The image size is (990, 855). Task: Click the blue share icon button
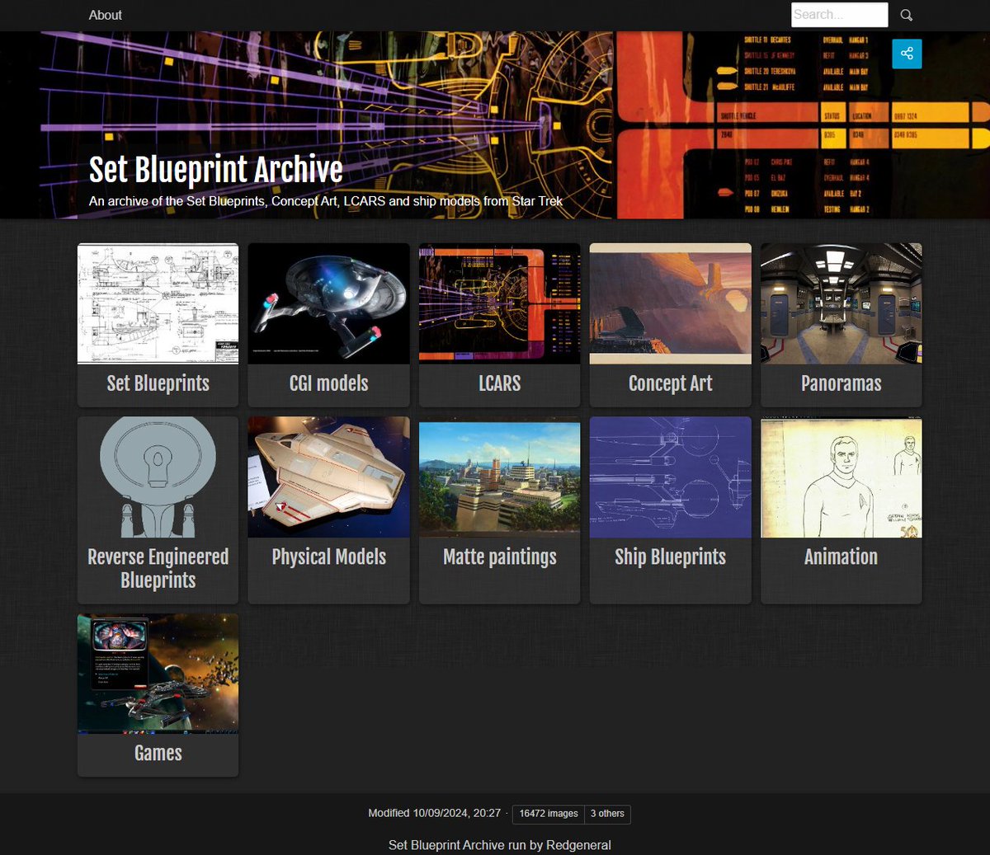pos(907,54)
